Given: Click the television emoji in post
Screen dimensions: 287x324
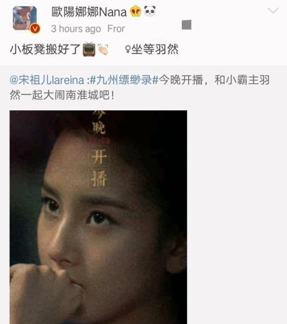Looking at the screenshot, I should click(x=89, y=49).
